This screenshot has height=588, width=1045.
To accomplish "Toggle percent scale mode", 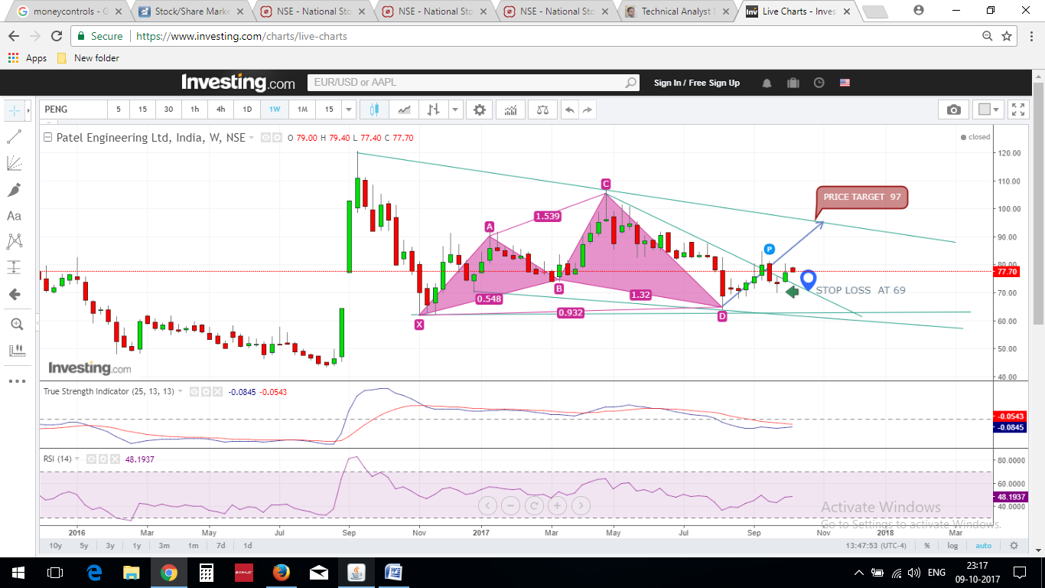I will coord(926,546).
